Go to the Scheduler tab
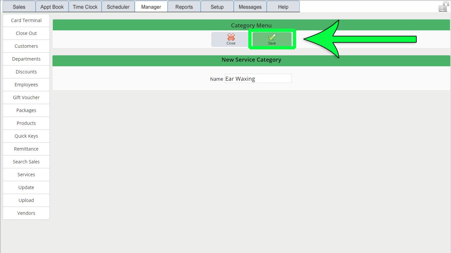This screenshot has height=253, width=451. pyautogui.click(x=118, y=7)
